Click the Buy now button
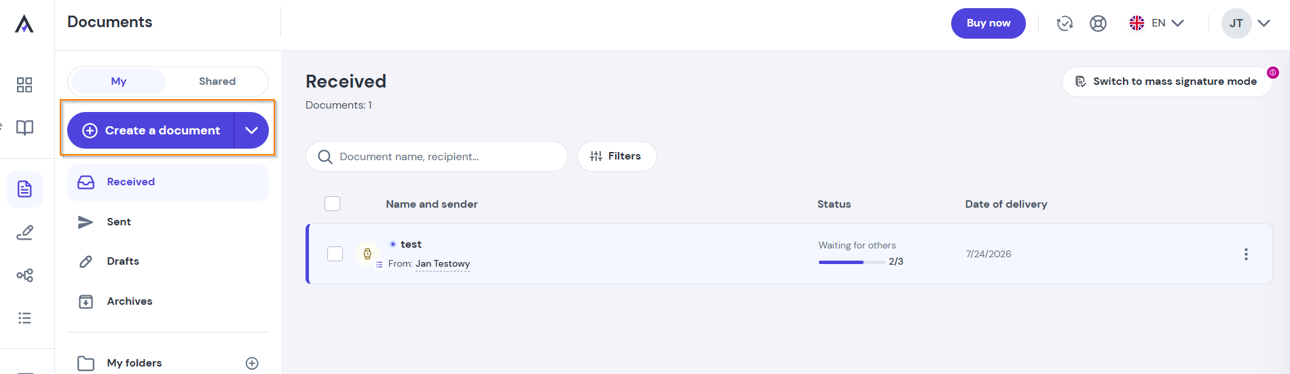This screenshot has height=374, width=1290. 988,23
